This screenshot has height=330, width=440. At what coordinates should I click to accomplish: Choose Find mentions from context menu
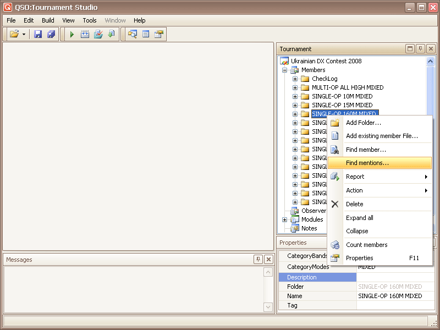367,163
